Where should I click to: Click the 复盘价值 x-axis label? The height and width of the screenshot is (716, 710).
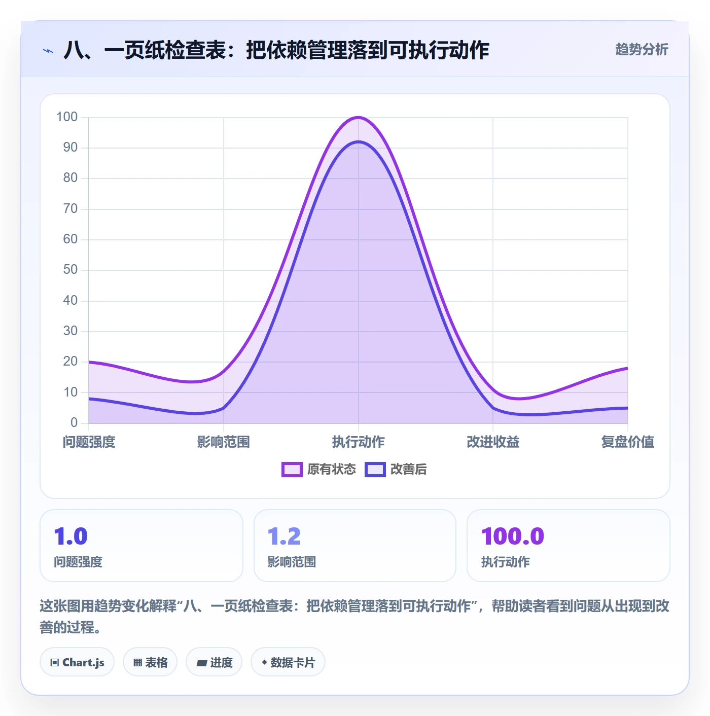coord(628,442)
